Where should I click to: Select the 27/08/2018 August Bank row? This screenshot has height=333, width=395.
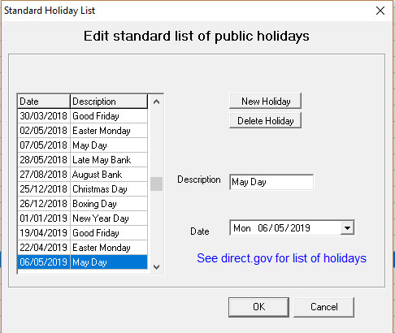82,175
